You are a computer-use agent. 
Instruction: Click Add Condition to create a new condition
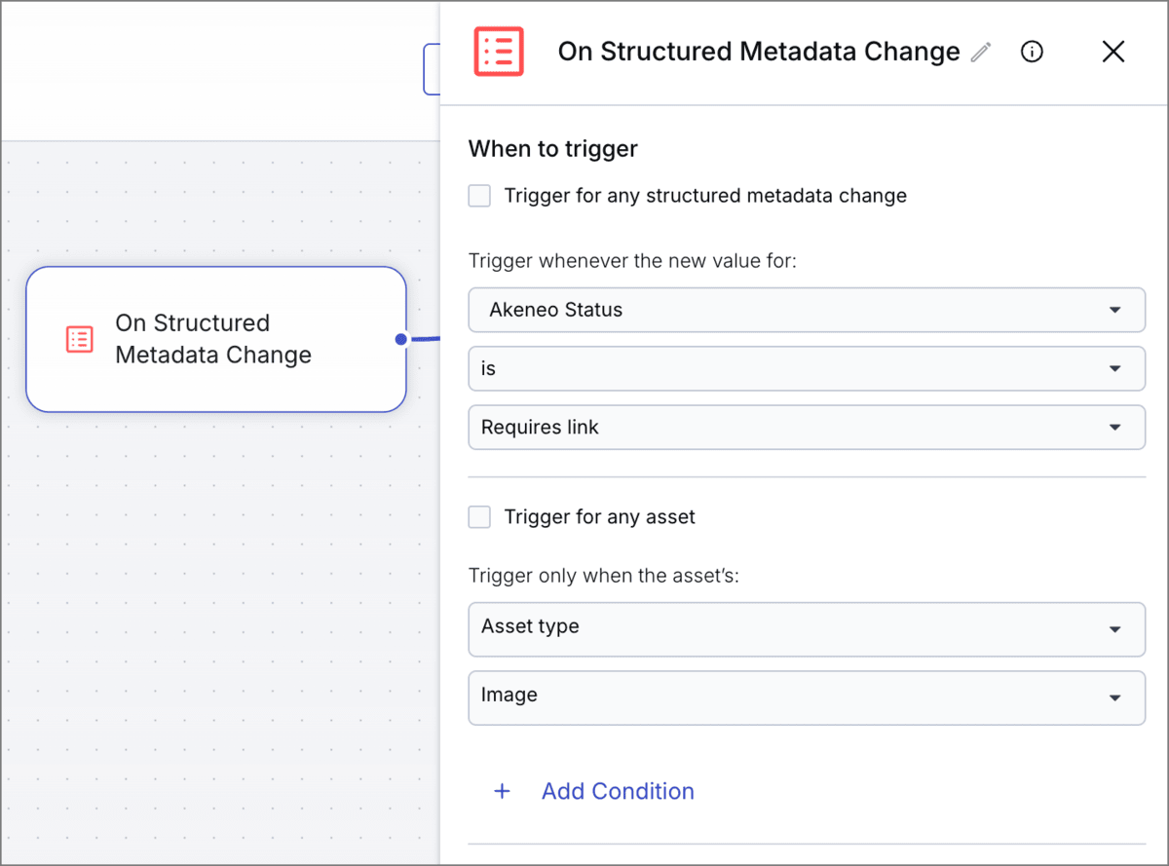click(617, 791)
